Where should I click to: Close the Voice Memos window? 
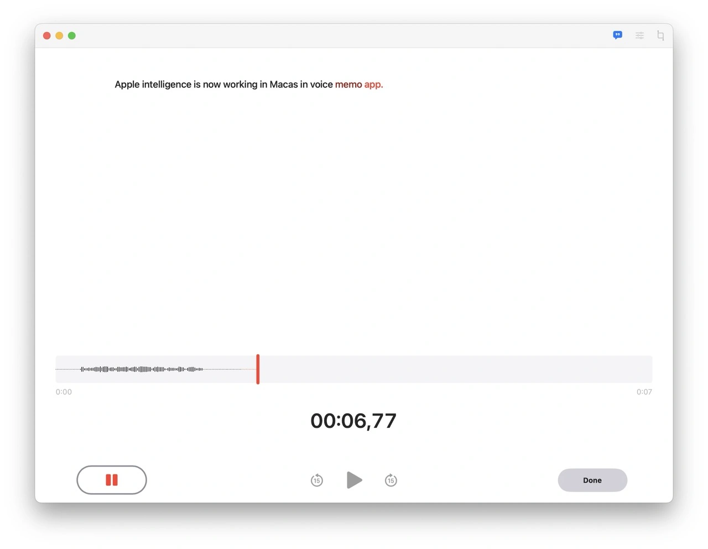click(x=47, y=35)
